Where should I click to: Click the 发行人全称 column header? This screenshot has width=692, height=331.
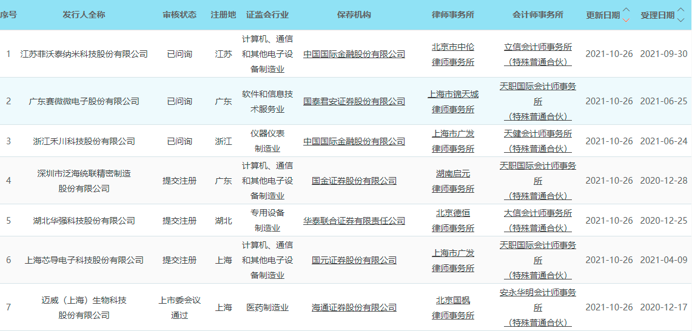pyautogui.click(x=84, y=15)
